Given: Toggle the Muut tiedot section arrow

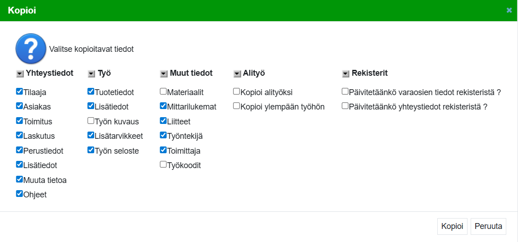Looking at the screenshot, I should 163,73.
